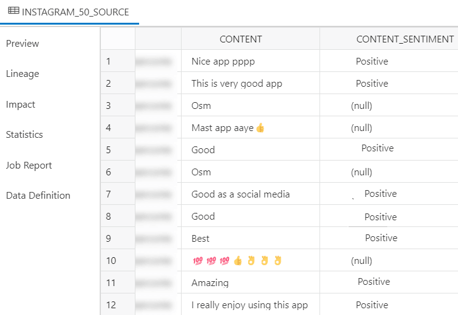Select the Preview side tab

click(22, 44)
